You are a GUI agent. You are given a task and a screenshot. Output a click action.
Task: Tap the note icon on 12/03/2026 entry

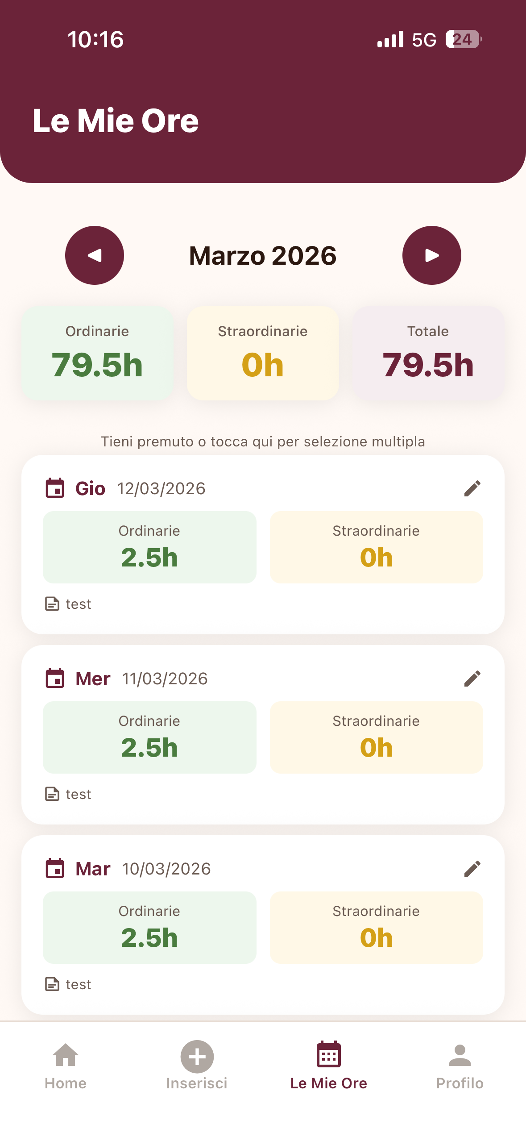click(52, 604)
